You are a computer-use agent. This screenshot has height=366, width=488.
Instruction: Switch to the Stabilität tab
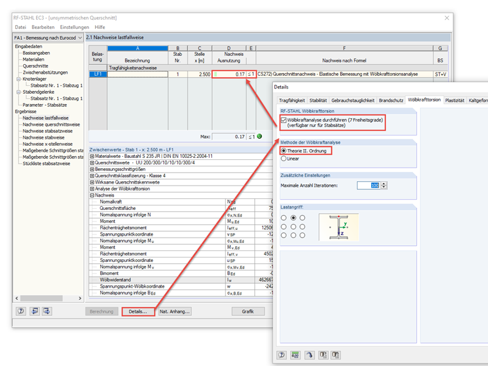(318, 100)
